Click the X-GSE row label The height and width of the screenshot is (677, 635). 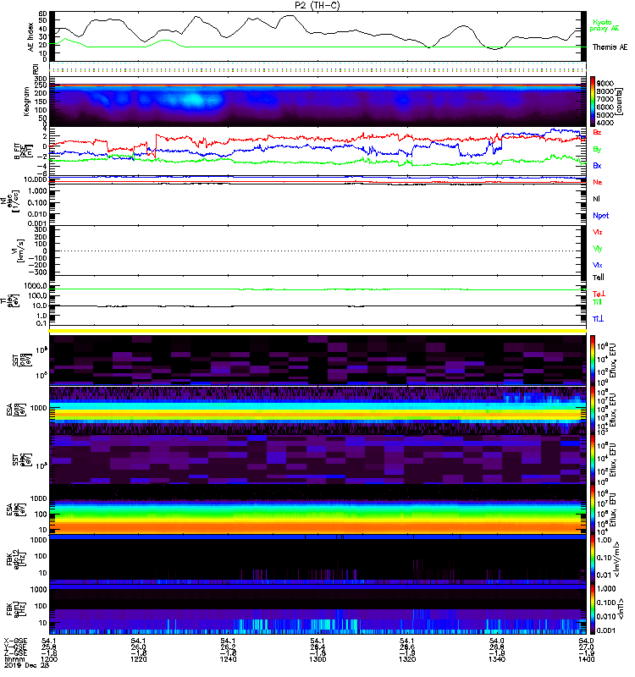point(15,641)
